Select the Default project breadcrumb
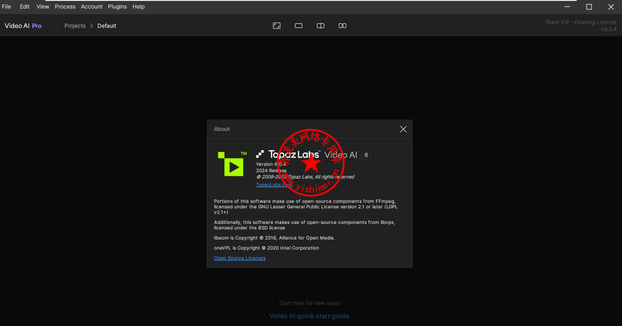Screen dimensions: 622x326 pos(107,26)
